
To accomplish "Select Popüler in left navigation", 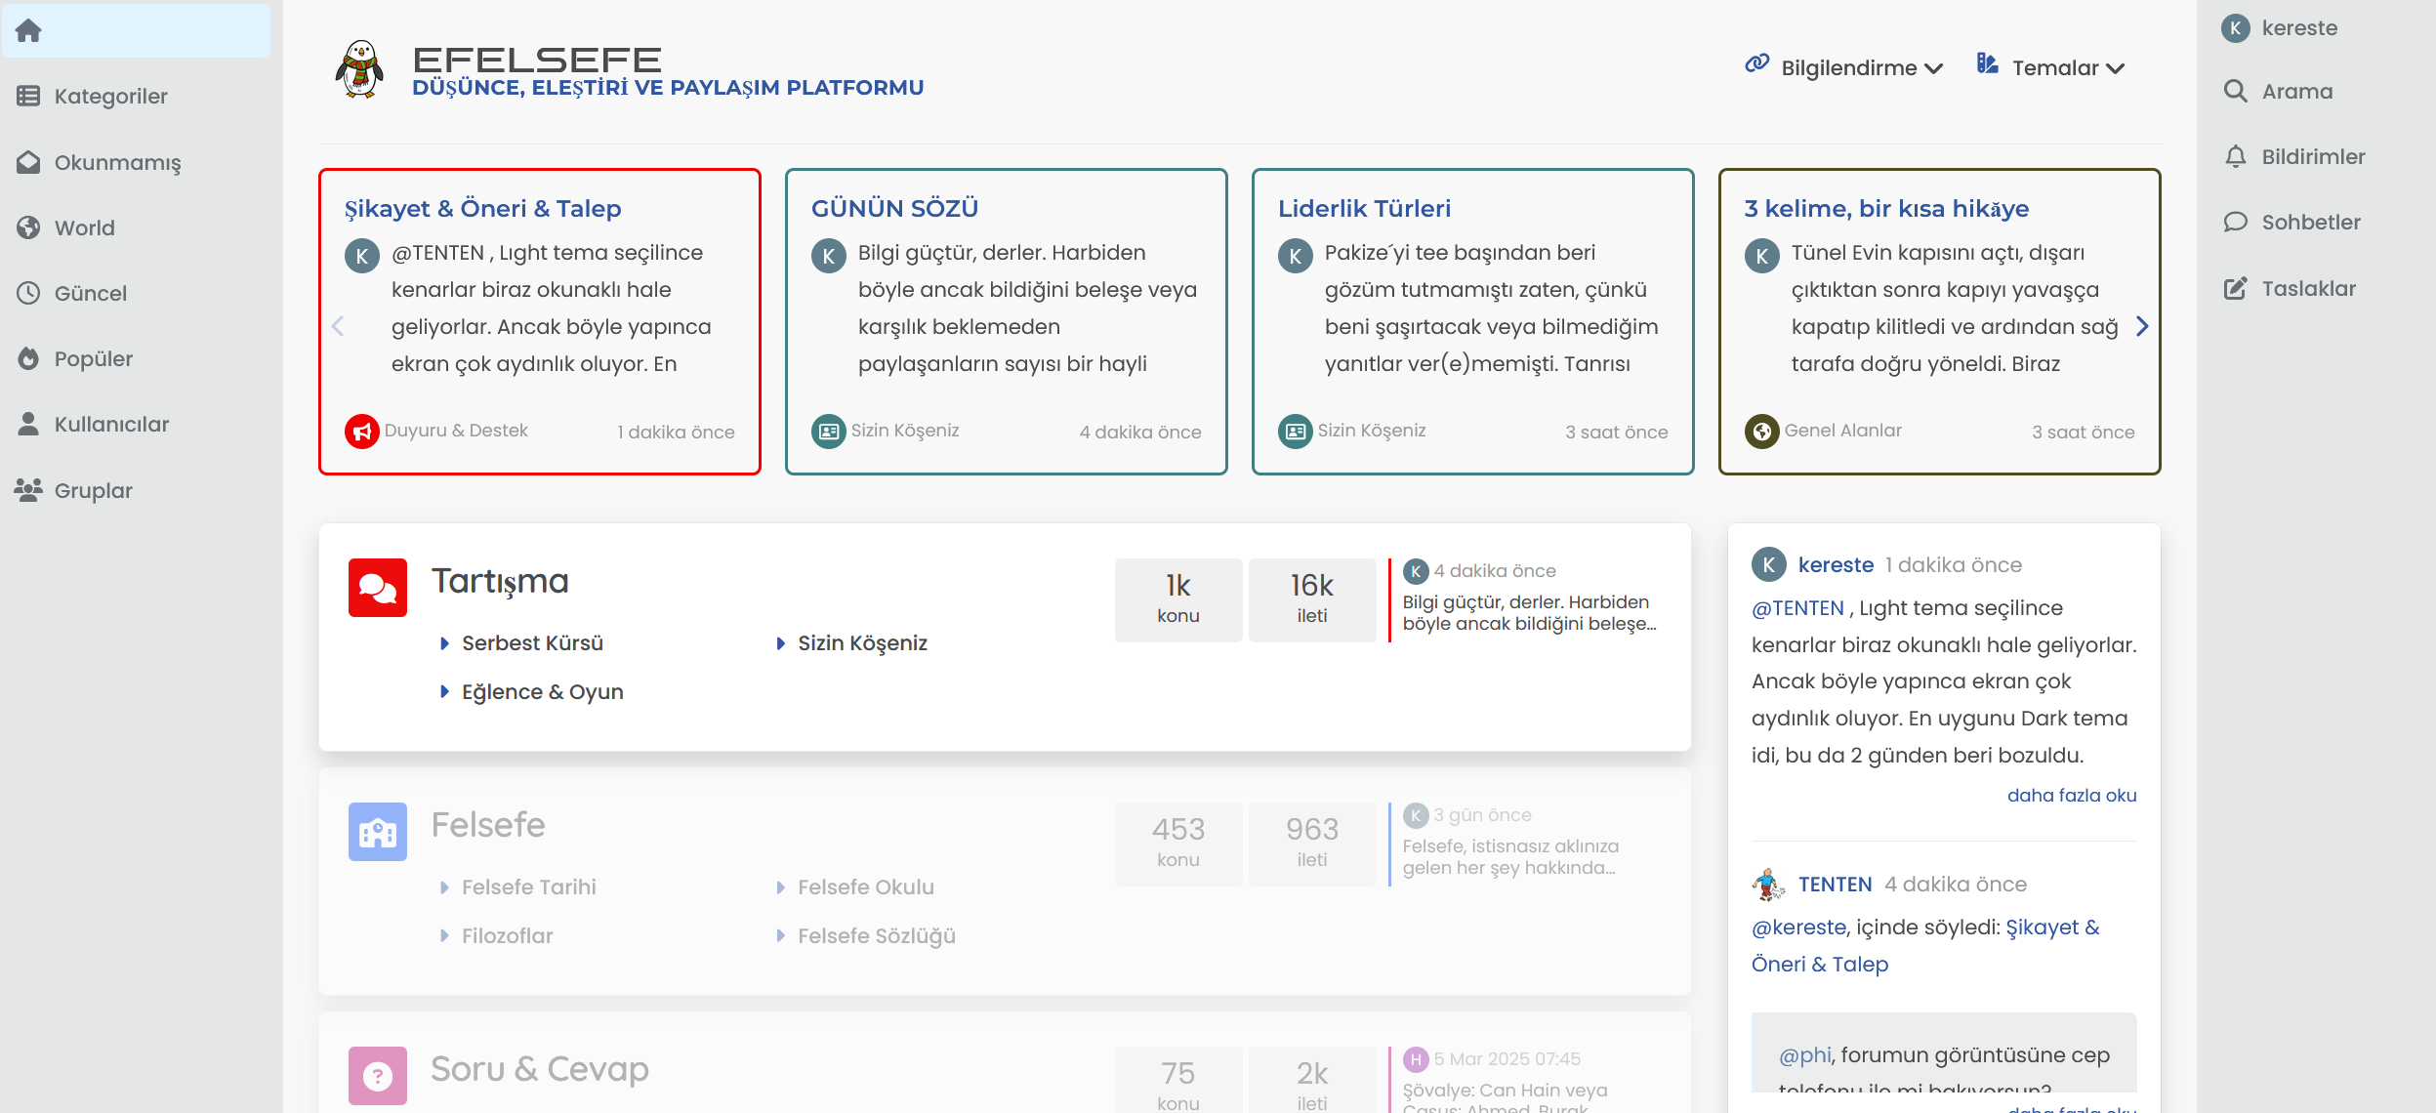I will click(x=93, y=358).
